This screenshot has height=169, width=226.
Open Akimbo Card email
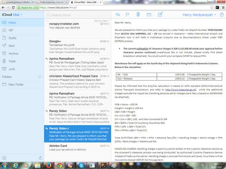coord(77,148)
